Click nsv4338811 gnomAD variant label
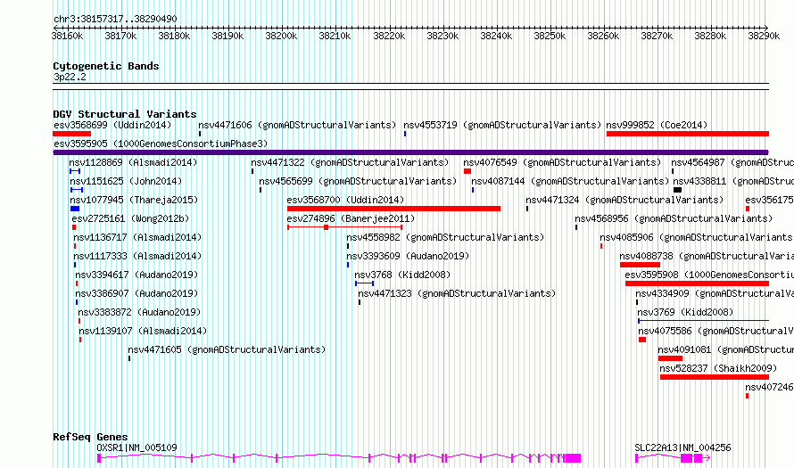This screenshot has height=468, width=794. (733, 181)
